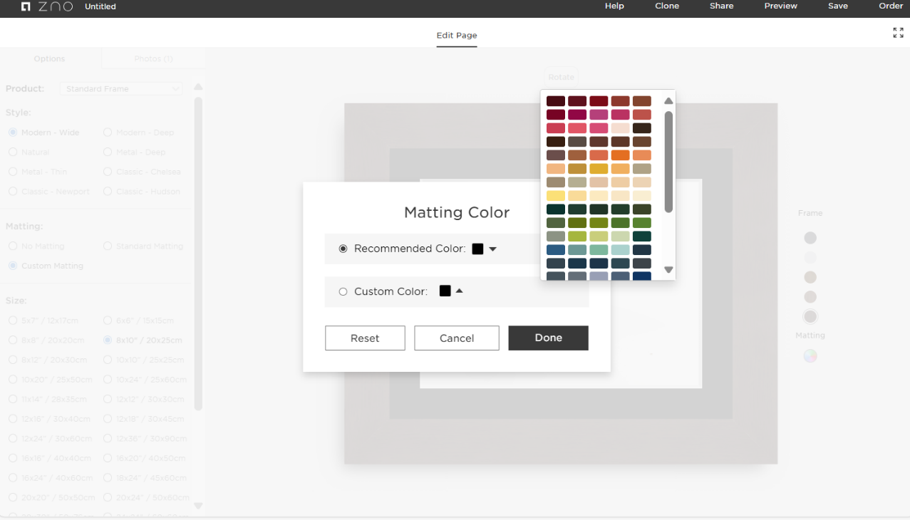Screen dimensions: 910x520
Task: Click Share in the top bar
Action: pyautogui.click(x=721, y=6)
